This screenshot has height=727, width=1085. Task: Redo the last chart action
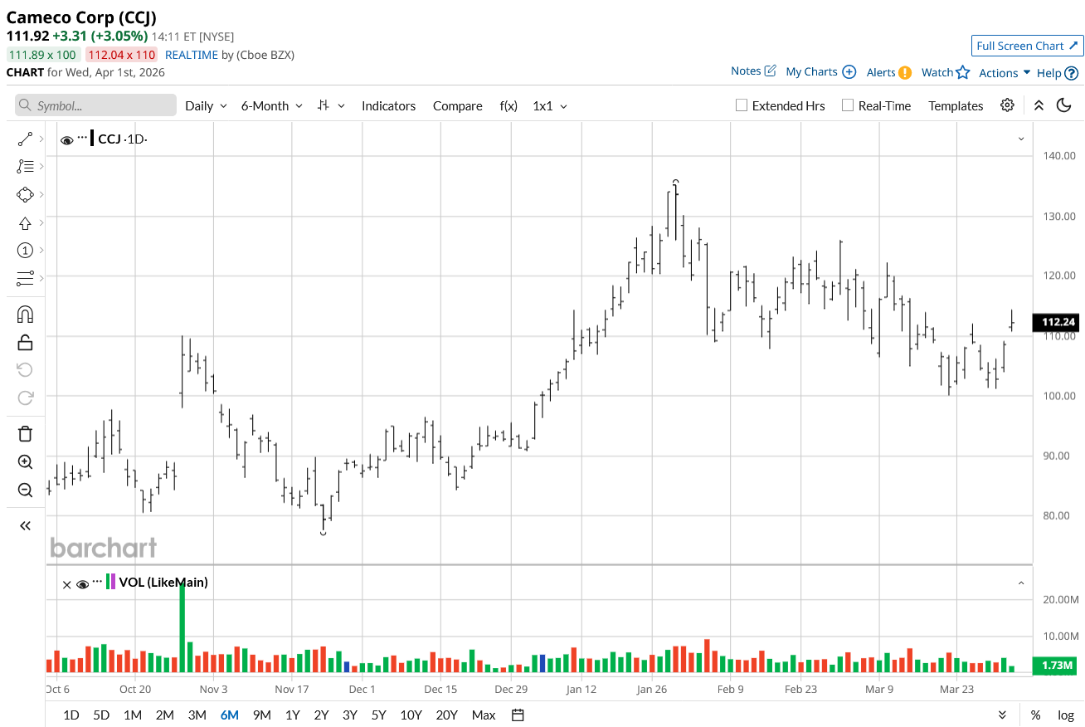click(x=25, y=397)
